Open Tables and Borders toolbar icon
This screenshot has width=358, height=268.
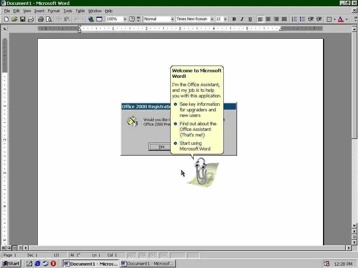[99, 19]
